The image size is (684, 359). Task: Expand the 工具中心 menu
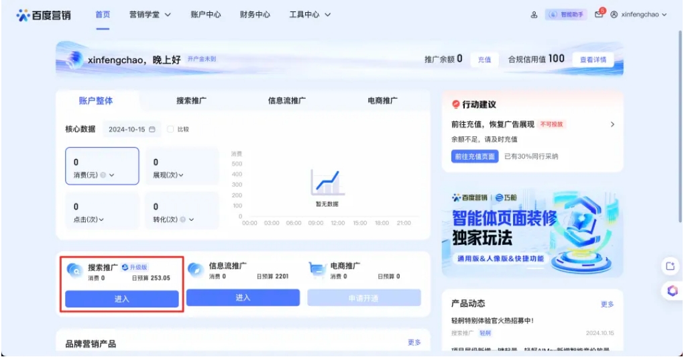click(x=310, y=14)
